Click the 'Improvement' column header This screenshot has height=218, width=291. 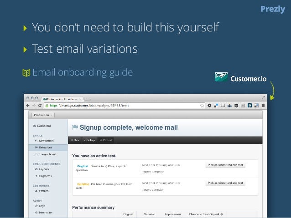[x=173, y=214]
